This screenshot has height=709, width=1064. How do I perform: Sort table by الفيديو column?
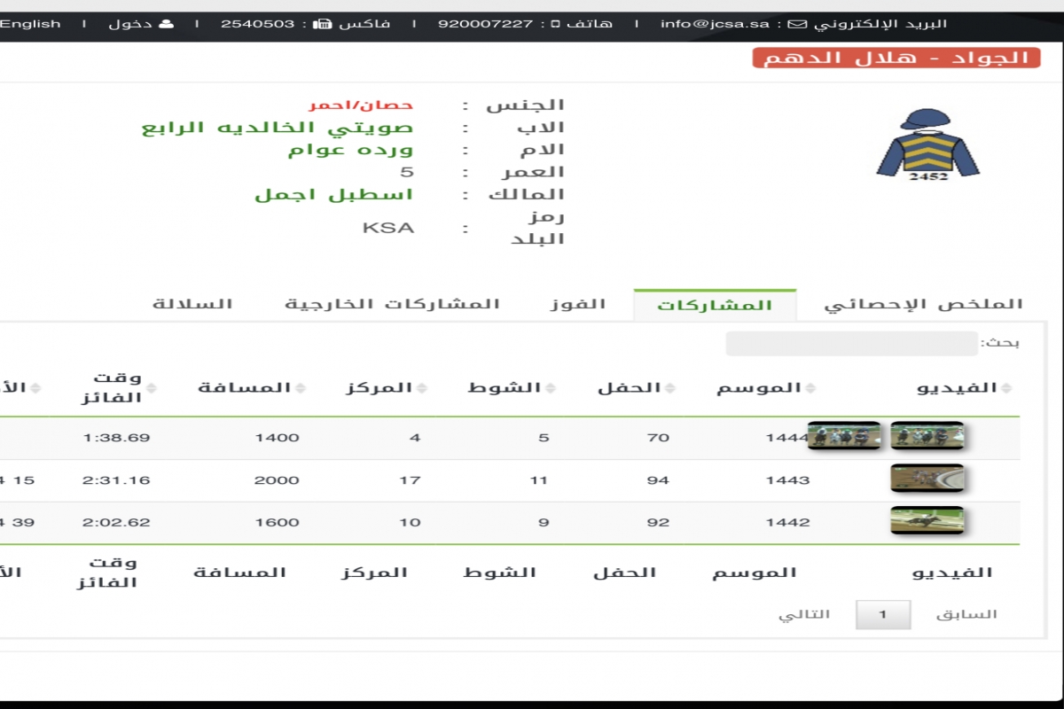point(966,388)
